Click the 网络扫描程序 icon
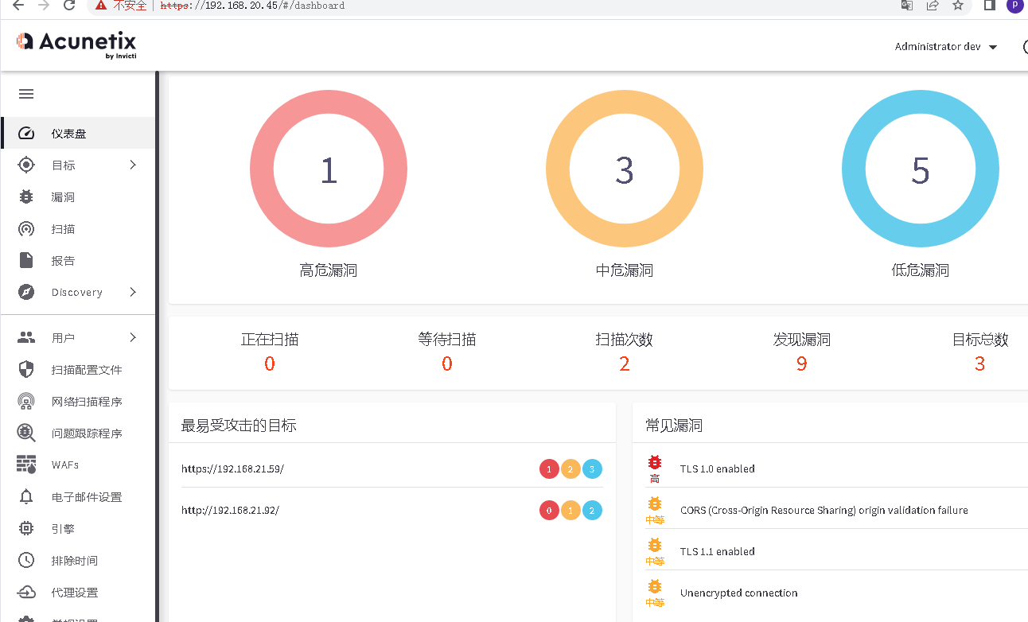The width and height of the screenshot is (1028, 622). pos(26,401)
